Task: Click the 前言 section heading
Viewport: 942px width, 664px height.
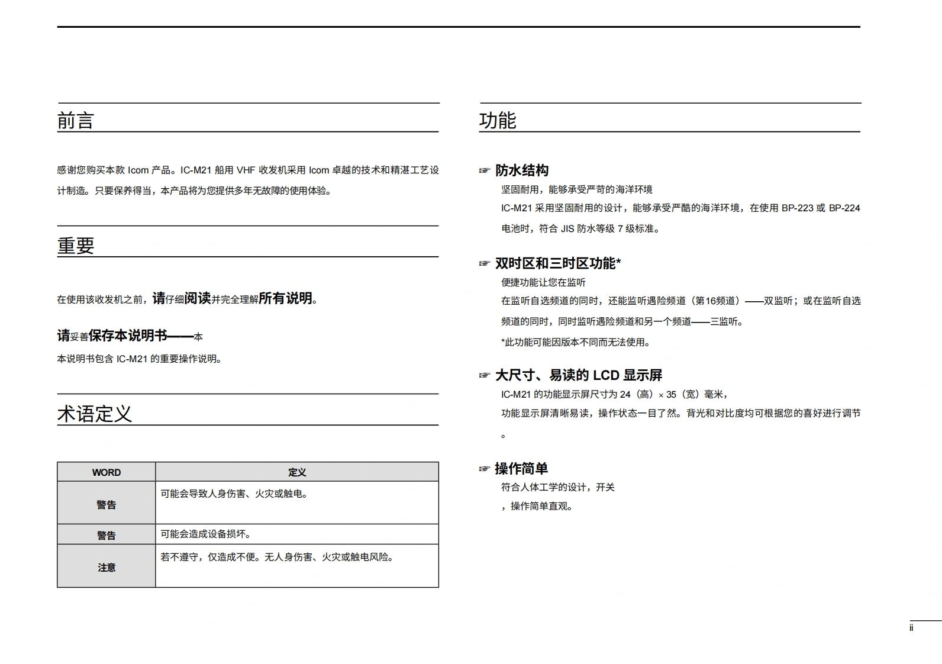Action: click(76, 121)
